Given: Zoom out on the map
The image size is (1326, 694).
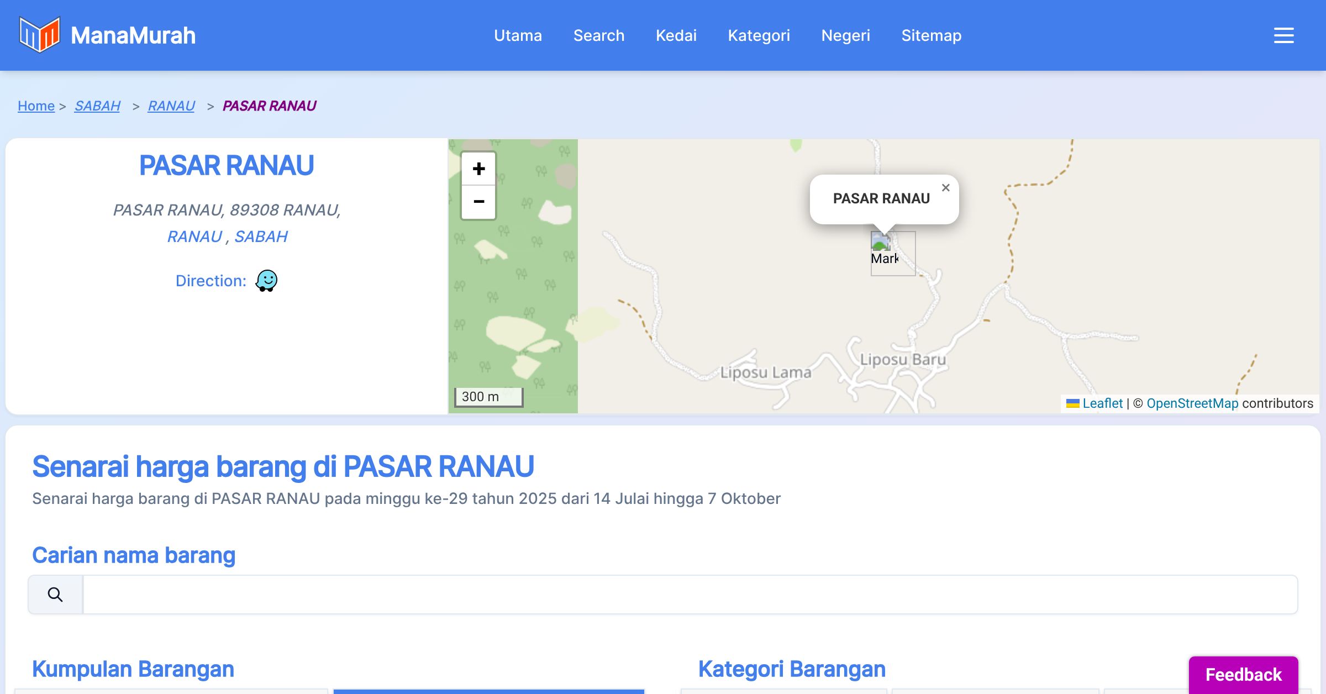Looking at the screenshot, I should (x=478, y=202).
